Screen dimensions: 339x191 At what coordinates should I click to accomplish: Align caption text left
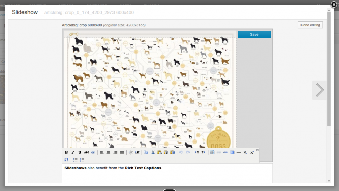point(102,152)
